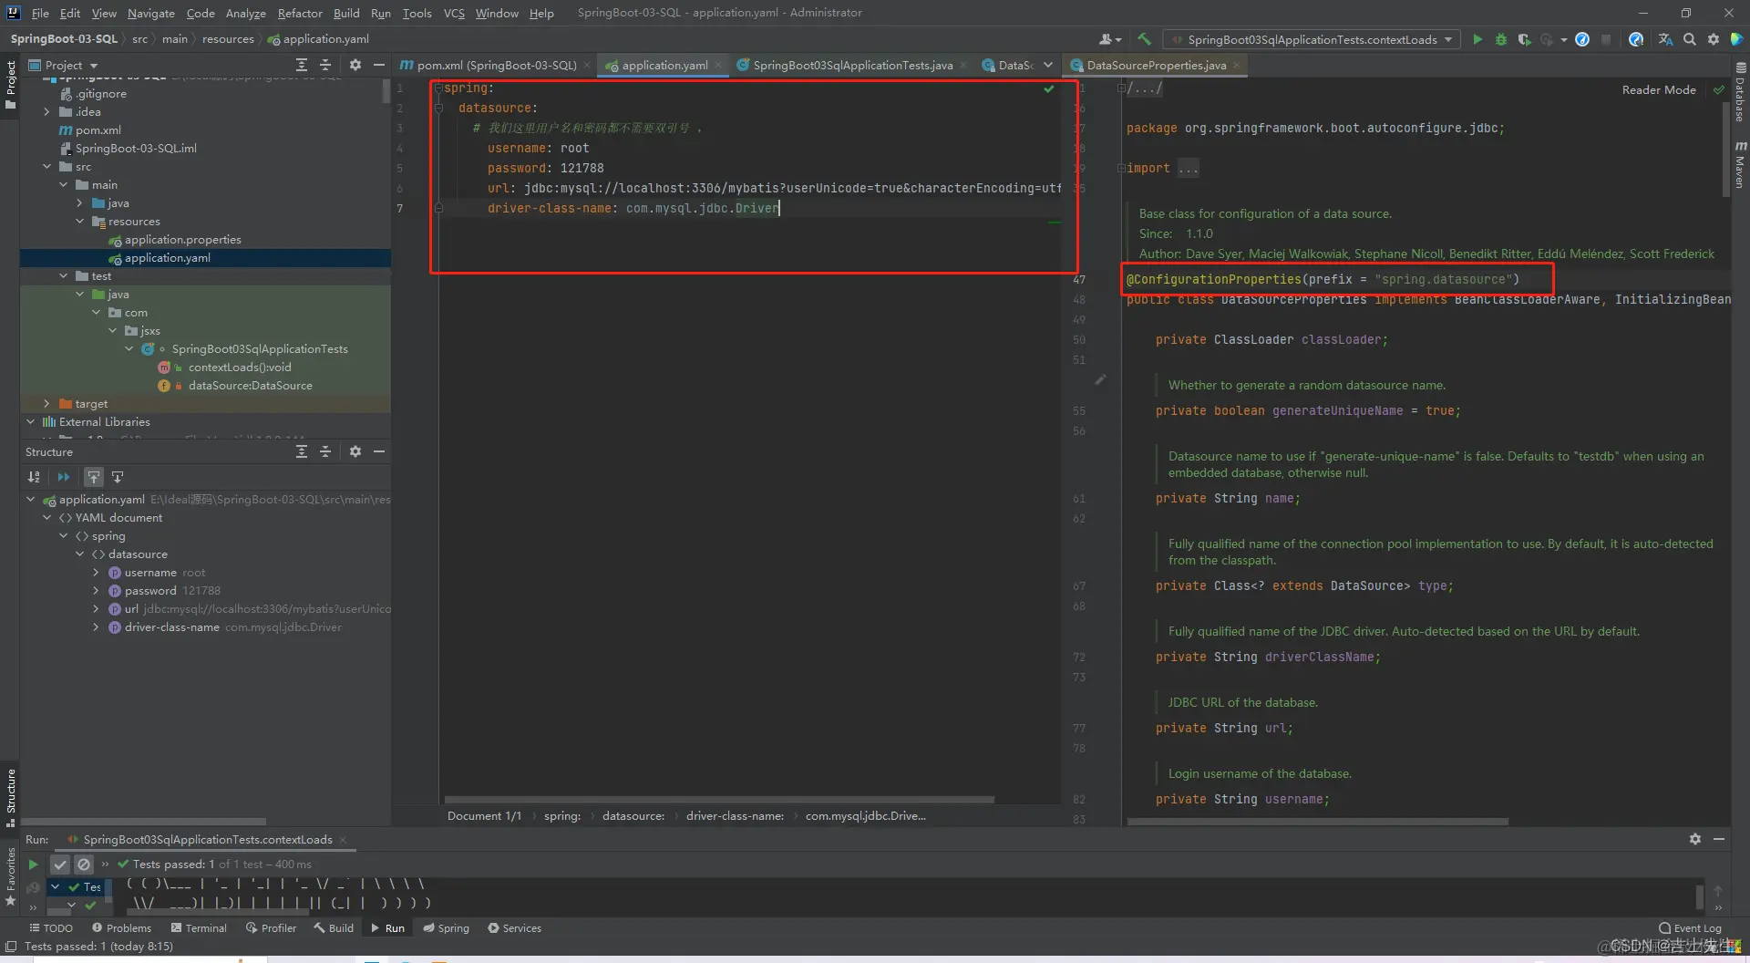Open the Terminal tool window
Image resolution: width=1750 pixels, height=963 pixels.
[x=199, y=928]
